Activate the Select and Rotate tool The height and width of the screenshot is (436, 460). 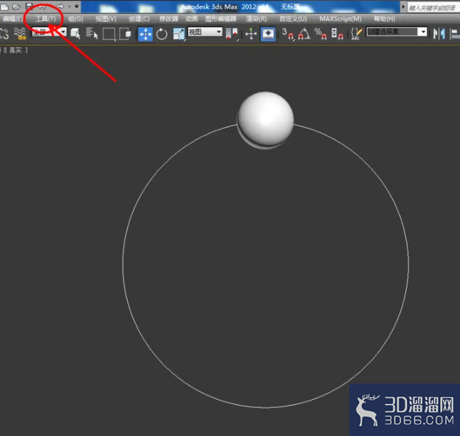click(162, 34)
